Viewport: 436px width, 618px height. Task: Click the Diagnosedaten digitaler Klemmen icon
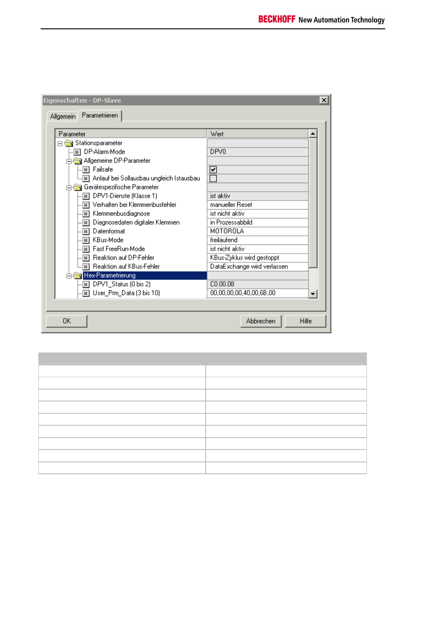coord(86,222)
